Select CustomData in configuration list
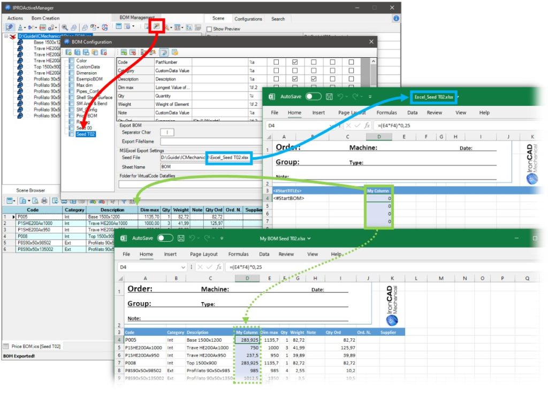548x393 pixels. [88, 67]
